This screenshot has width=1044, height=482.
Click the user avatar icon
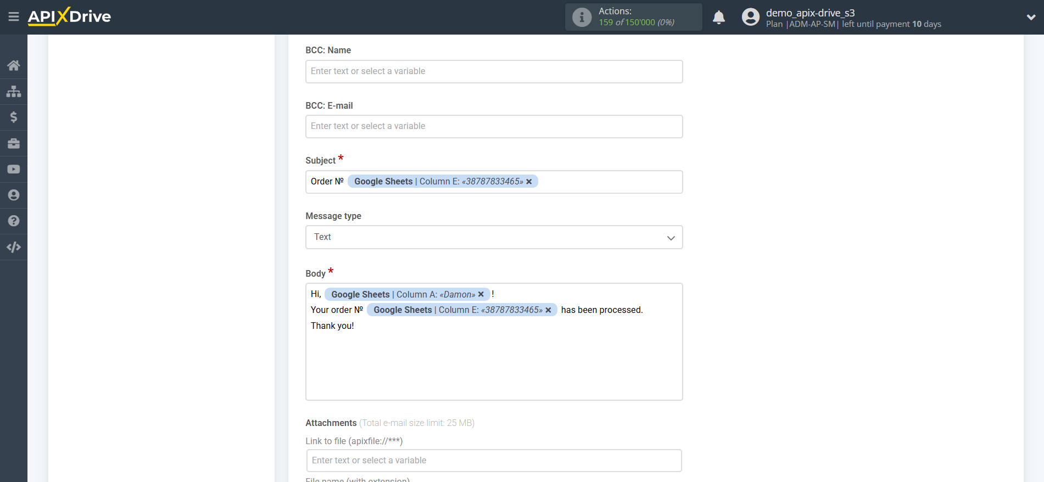point(750,17)
